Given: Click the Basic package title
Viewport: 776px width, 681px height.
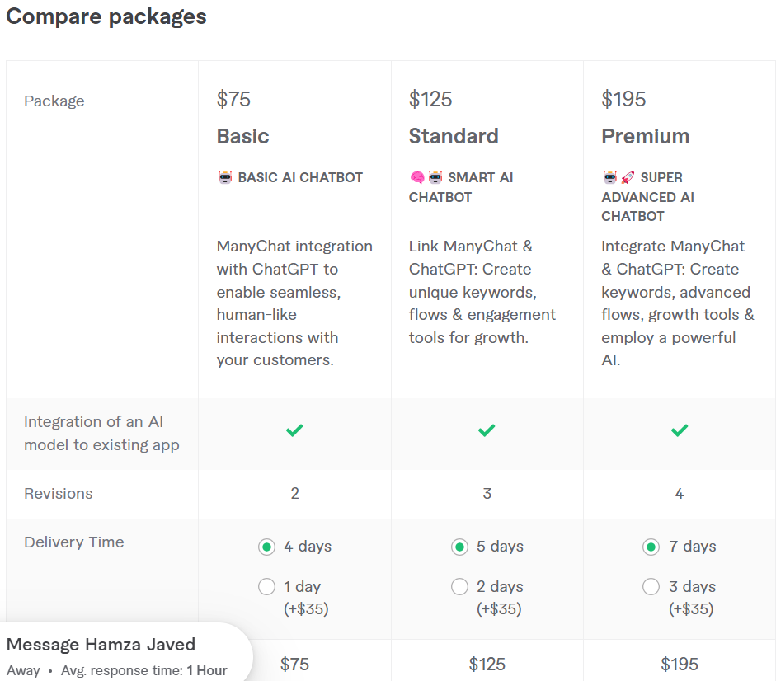Looking at the screenshot, I should tap(242, 136).
